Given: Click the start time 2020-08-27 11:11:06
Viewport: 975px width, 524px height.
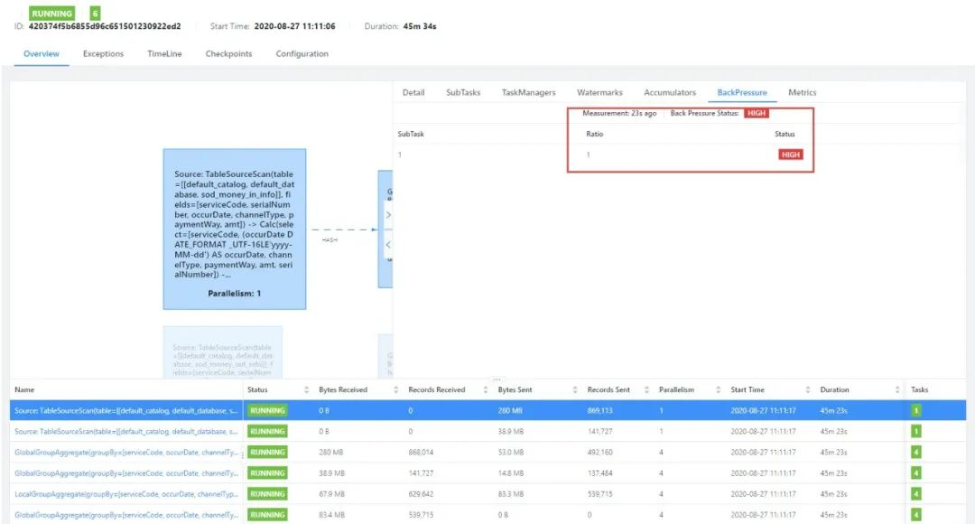Looking at the screenshot, I should [294, 26].
